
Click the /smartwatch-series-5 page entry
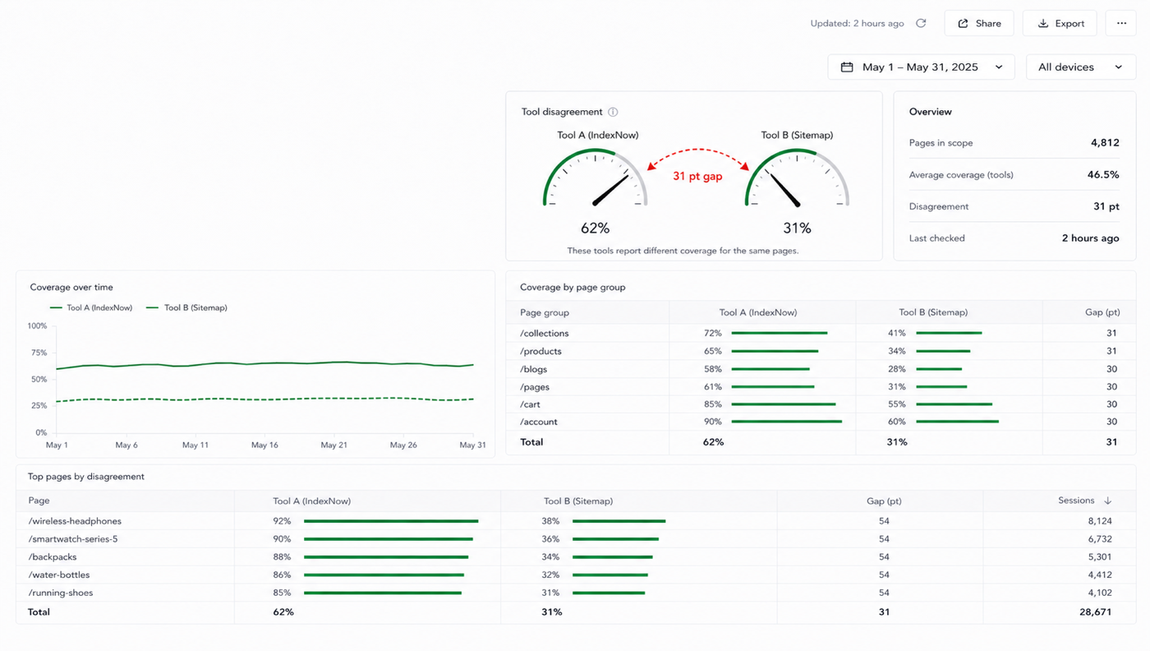pyautogui.click(x=73, y=539)
